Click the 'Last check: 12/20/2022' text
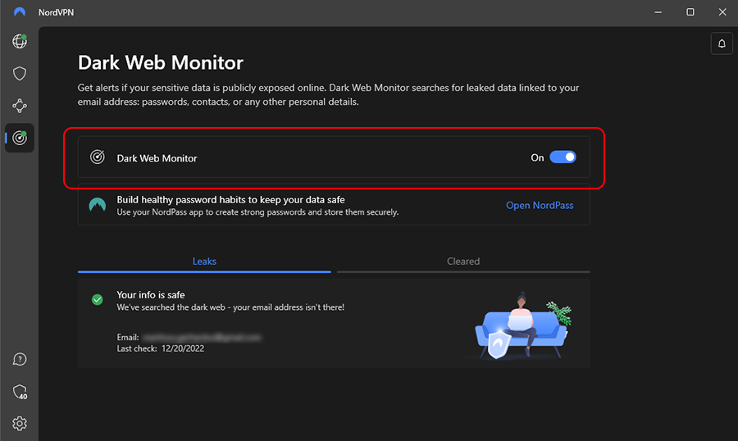Viewport: 738px width, 441px height. point(161,348)
